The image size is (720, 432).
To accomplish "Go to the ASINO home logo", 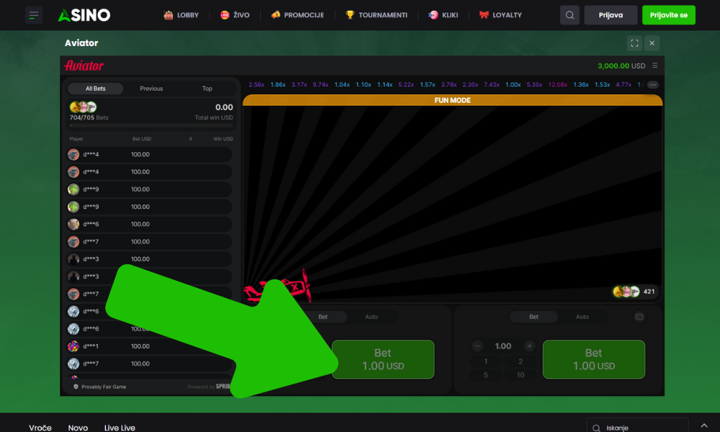I will (x=84, y=15).
